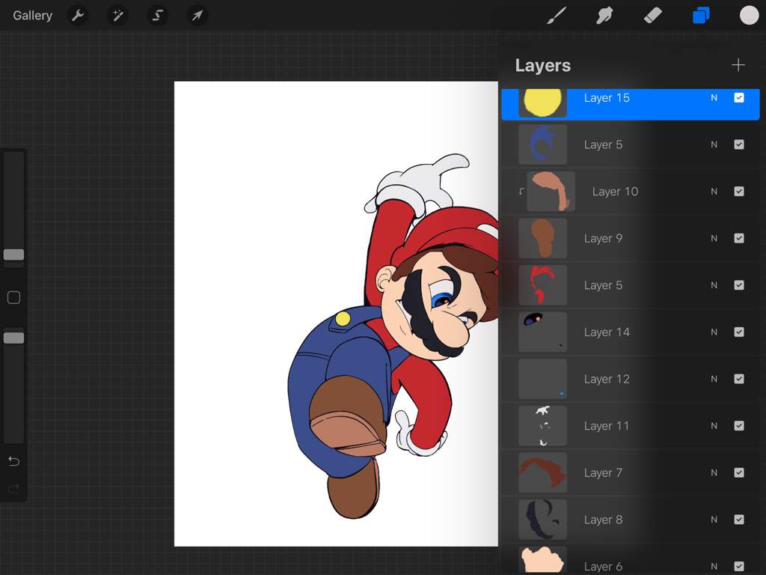
Task: Toggle Layer 14 visibility checkbox
Action: (739, 332)
